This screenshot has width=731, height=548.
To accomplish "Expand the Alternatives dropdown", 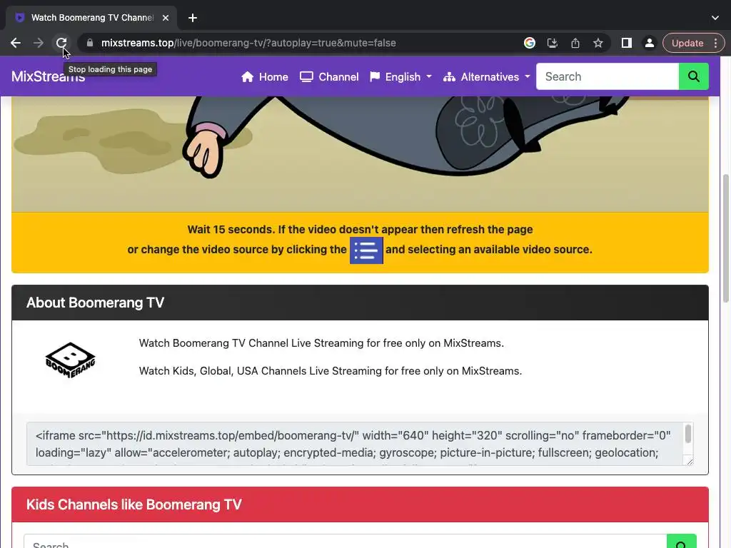I will tap(487, 77).
